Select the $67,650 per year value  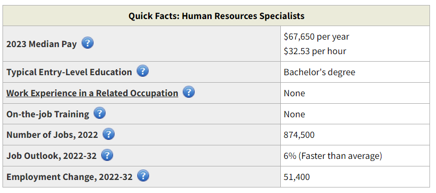click(x=316, y=37)
